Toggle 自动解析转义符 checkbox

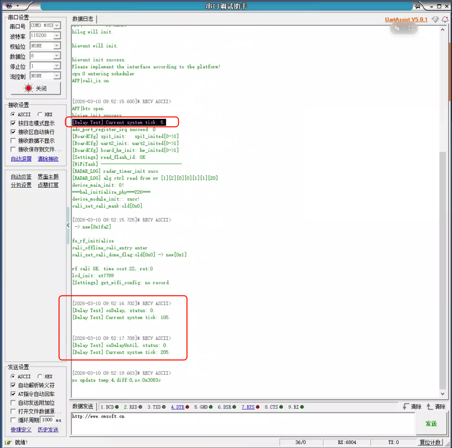click(13, 385)
